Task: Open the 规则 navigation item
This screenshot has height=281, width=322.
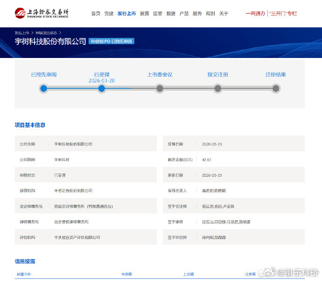Action: click(x=210, y=14)
